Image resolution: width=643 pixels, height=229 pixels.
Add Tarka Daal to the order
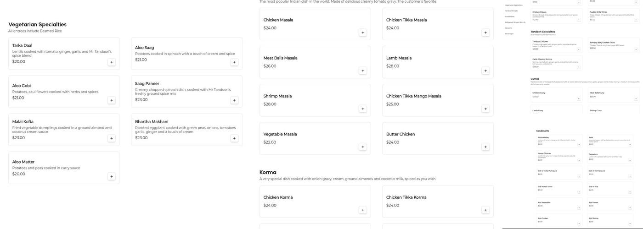coord(112,62)
